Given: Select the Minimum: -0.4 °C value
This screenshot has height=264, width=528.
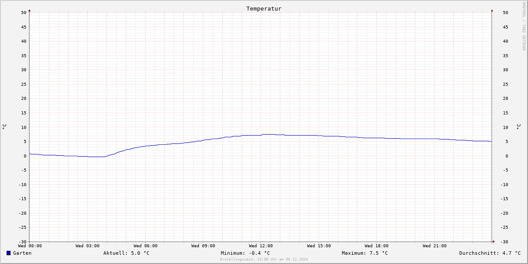Looking at the screenshot, I should point(246,253).
